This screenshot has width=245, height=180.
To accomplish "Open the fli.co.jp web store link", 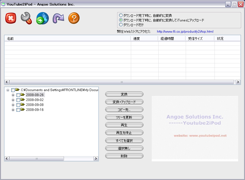I will [185, 32].
